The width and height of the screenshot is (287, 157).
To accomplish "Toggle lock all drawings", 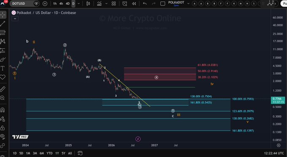I will click(3, 128).
